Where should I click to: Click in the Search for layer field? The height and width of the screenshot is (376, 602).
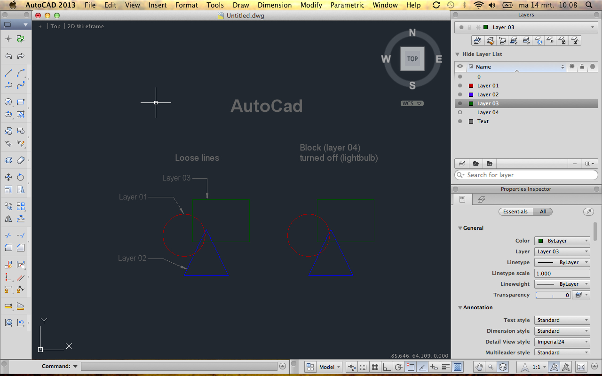point(526,175)
